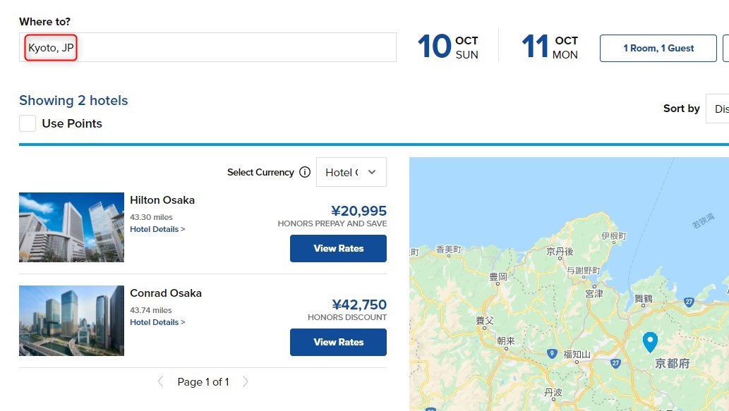The image size is (729, 411).
Task: Open Conrad Osaka Hotel Details link
Action: [x=157, y=322]
